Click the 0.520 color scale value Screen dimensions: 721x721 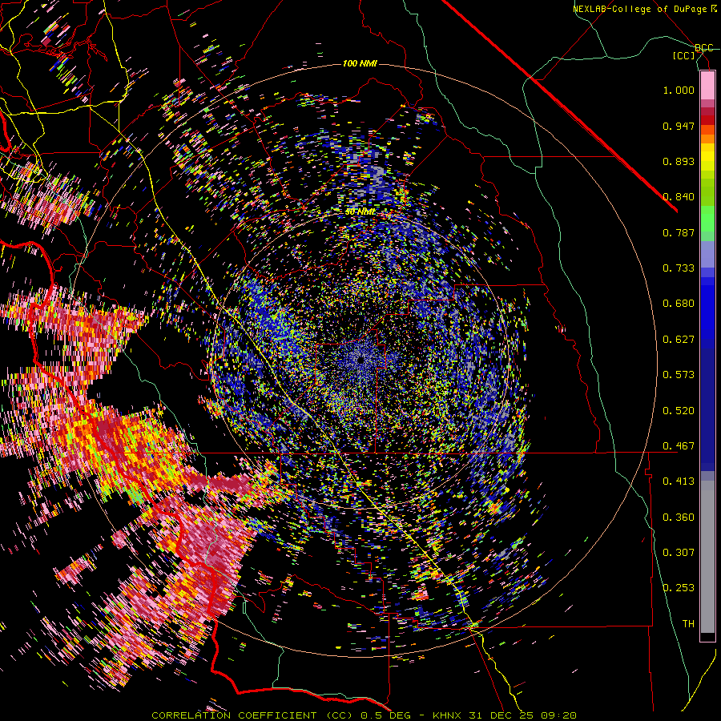679,411
